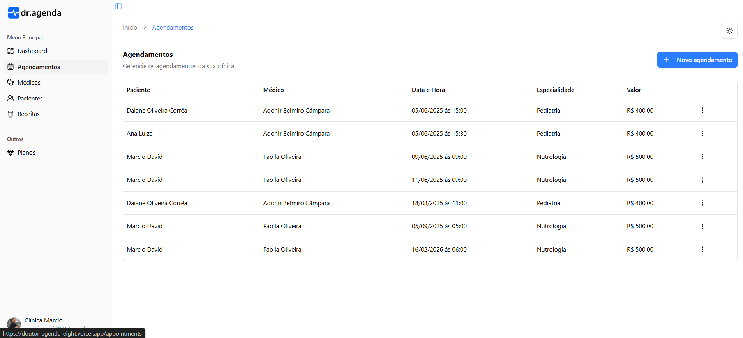Open Dashboard from the sidebar

(32, 51)
